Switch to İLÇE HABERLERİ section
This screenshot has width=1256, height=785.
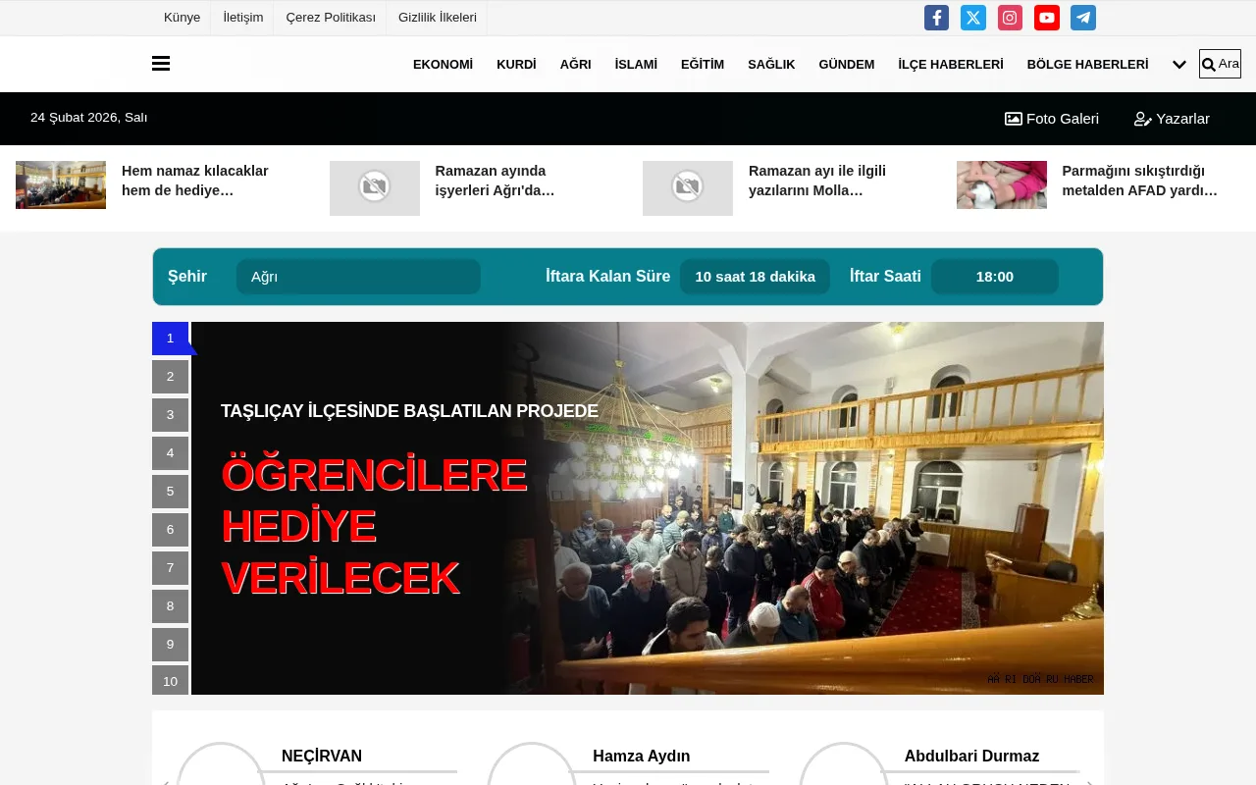coord(950,64)
